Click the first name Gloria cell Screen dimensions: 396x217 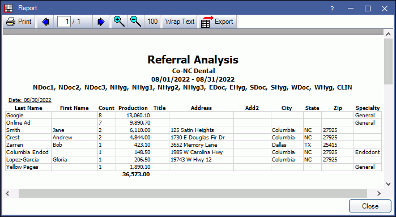coord(75,160)
